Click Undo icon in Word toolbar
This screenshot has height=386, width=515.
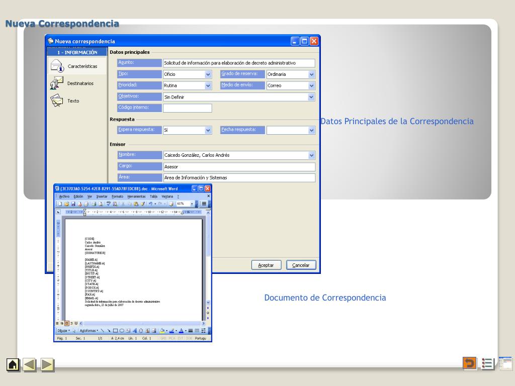150,204
